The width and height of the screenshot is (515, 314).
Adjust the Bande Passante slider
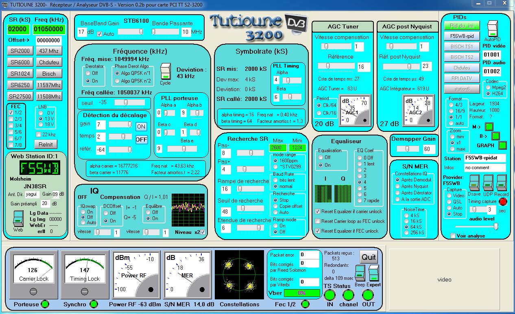point(166,32)
